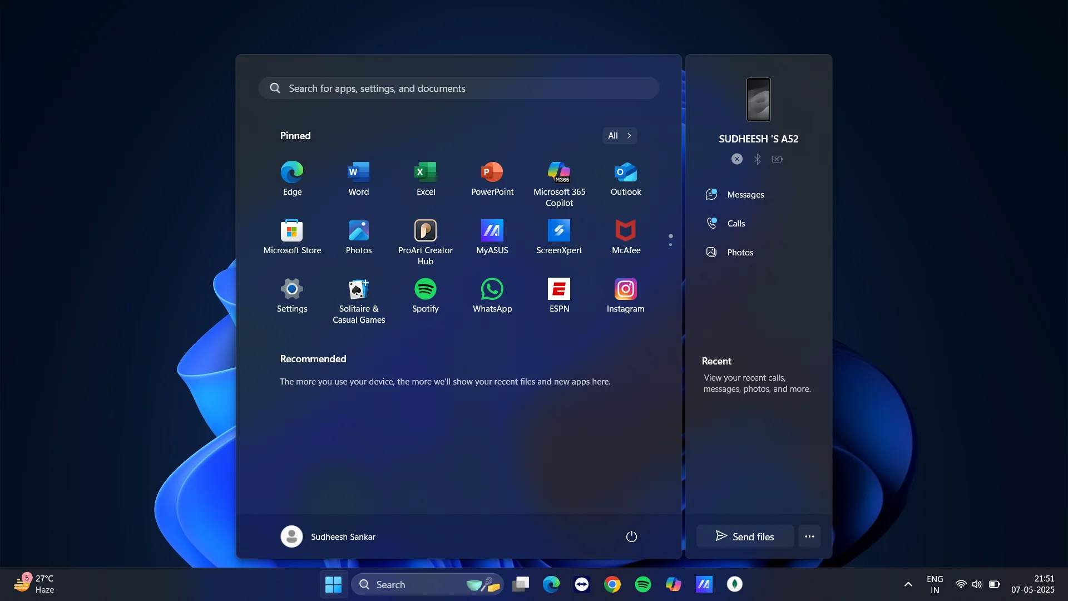1068x601 pixels.
Task: Launch WhatsApp
Action: pyautogui.click(x=492, y=296)
